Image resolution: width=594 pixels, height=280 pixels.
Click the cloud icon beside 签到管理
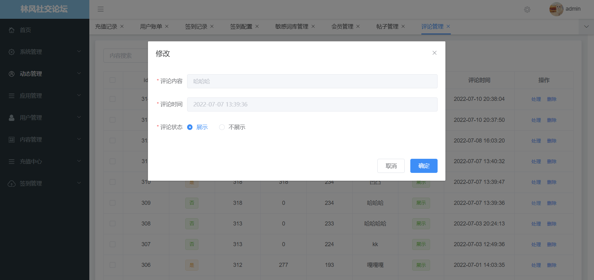click(12, 184)
